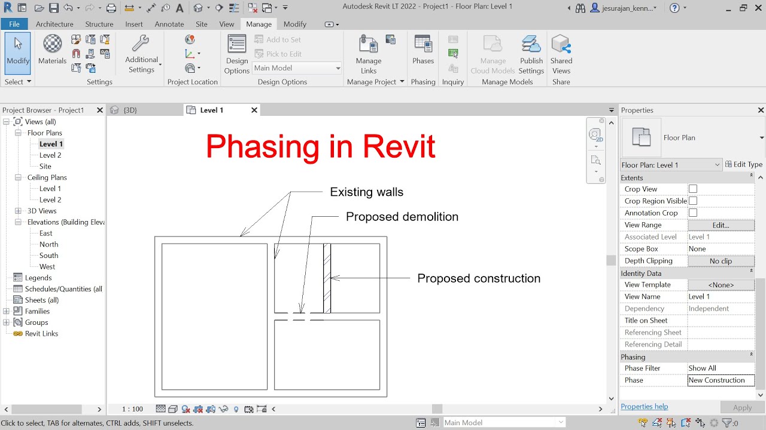Expand the Families node
Image resolution: width=766 pixels, height=430 pixels.
pos(6,311)
